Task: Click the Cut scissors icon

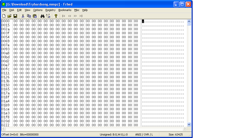Action: [23, 16]
